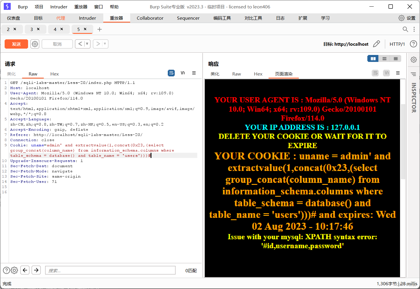Switch to Collaborator tab

150,18
